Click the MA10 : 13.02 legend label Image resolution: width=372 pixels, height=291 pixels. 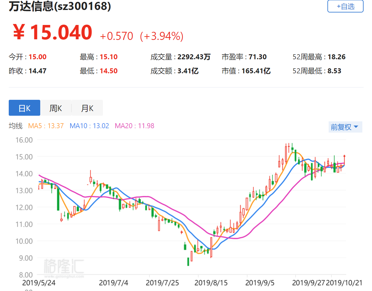point(89,126)
